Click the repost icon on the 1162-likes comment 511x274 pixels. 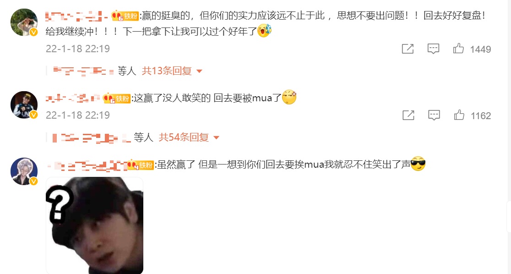pos(408,115)
